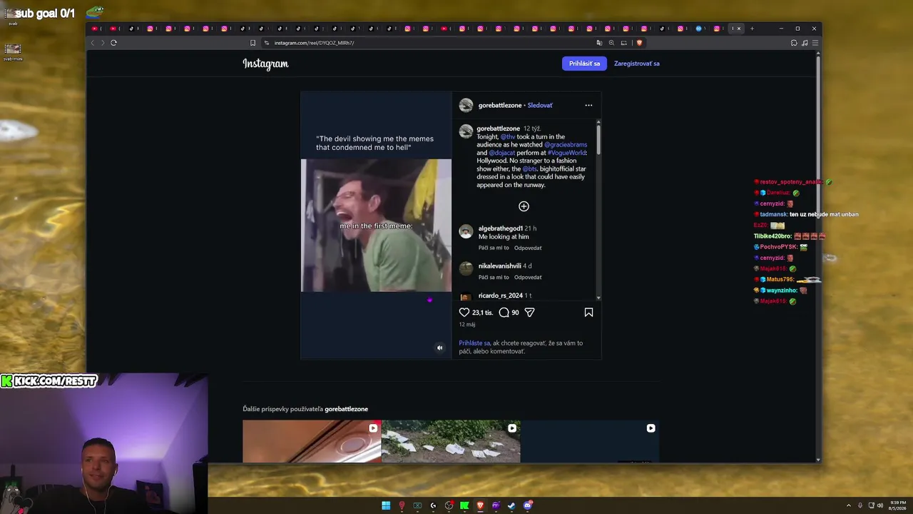
Task: Save the reel with the bookmark icon
Action: pos(588,313)
